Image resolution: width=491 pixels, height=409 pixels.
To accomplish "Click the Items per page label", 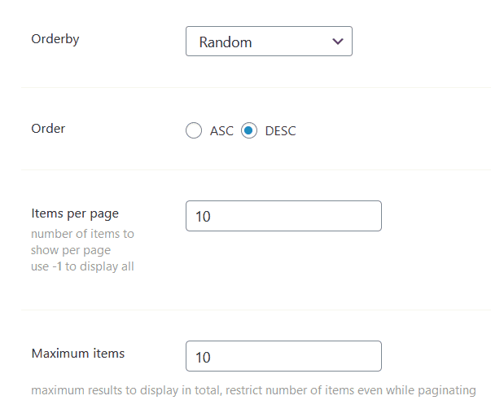I will pyautogui.click(x=75, y=213).
